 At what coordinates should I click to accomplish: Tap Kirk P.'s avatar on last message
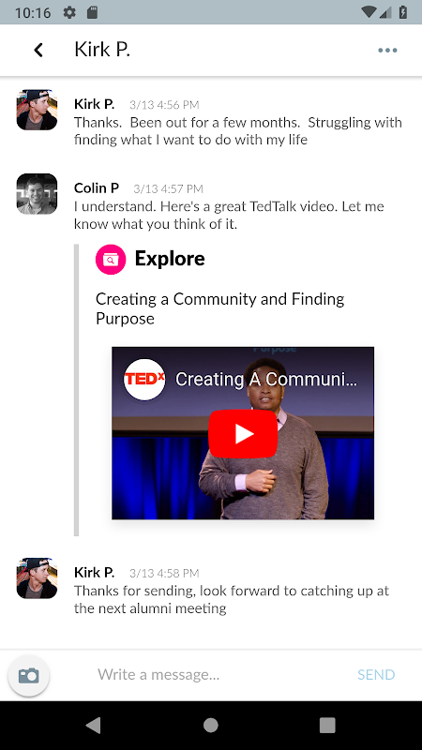click(37, 577)
